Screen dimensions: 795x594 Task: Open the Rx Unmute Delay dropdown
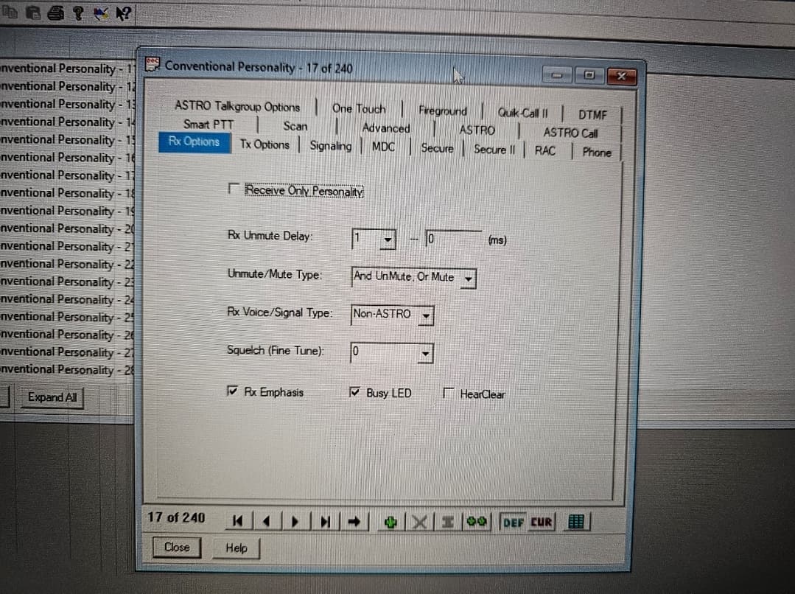coord(388,240)
